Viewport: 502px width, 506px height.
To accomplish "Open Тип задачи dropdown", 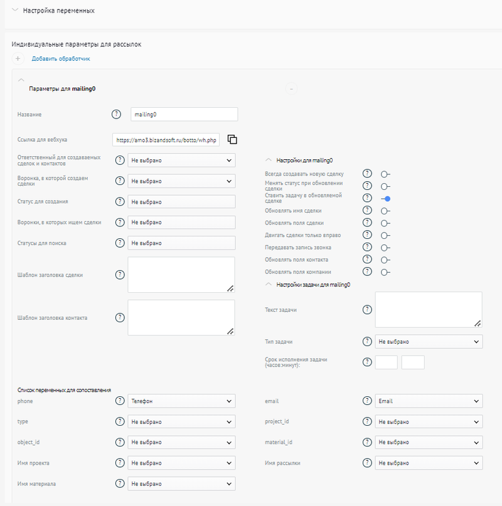I will point(428,342).
